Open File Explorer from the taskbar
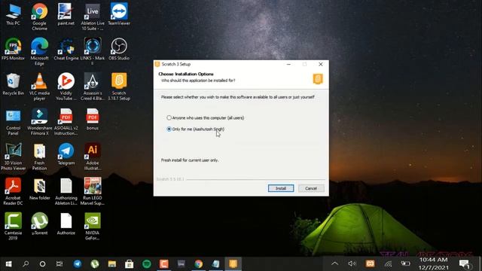 (112, 264)
